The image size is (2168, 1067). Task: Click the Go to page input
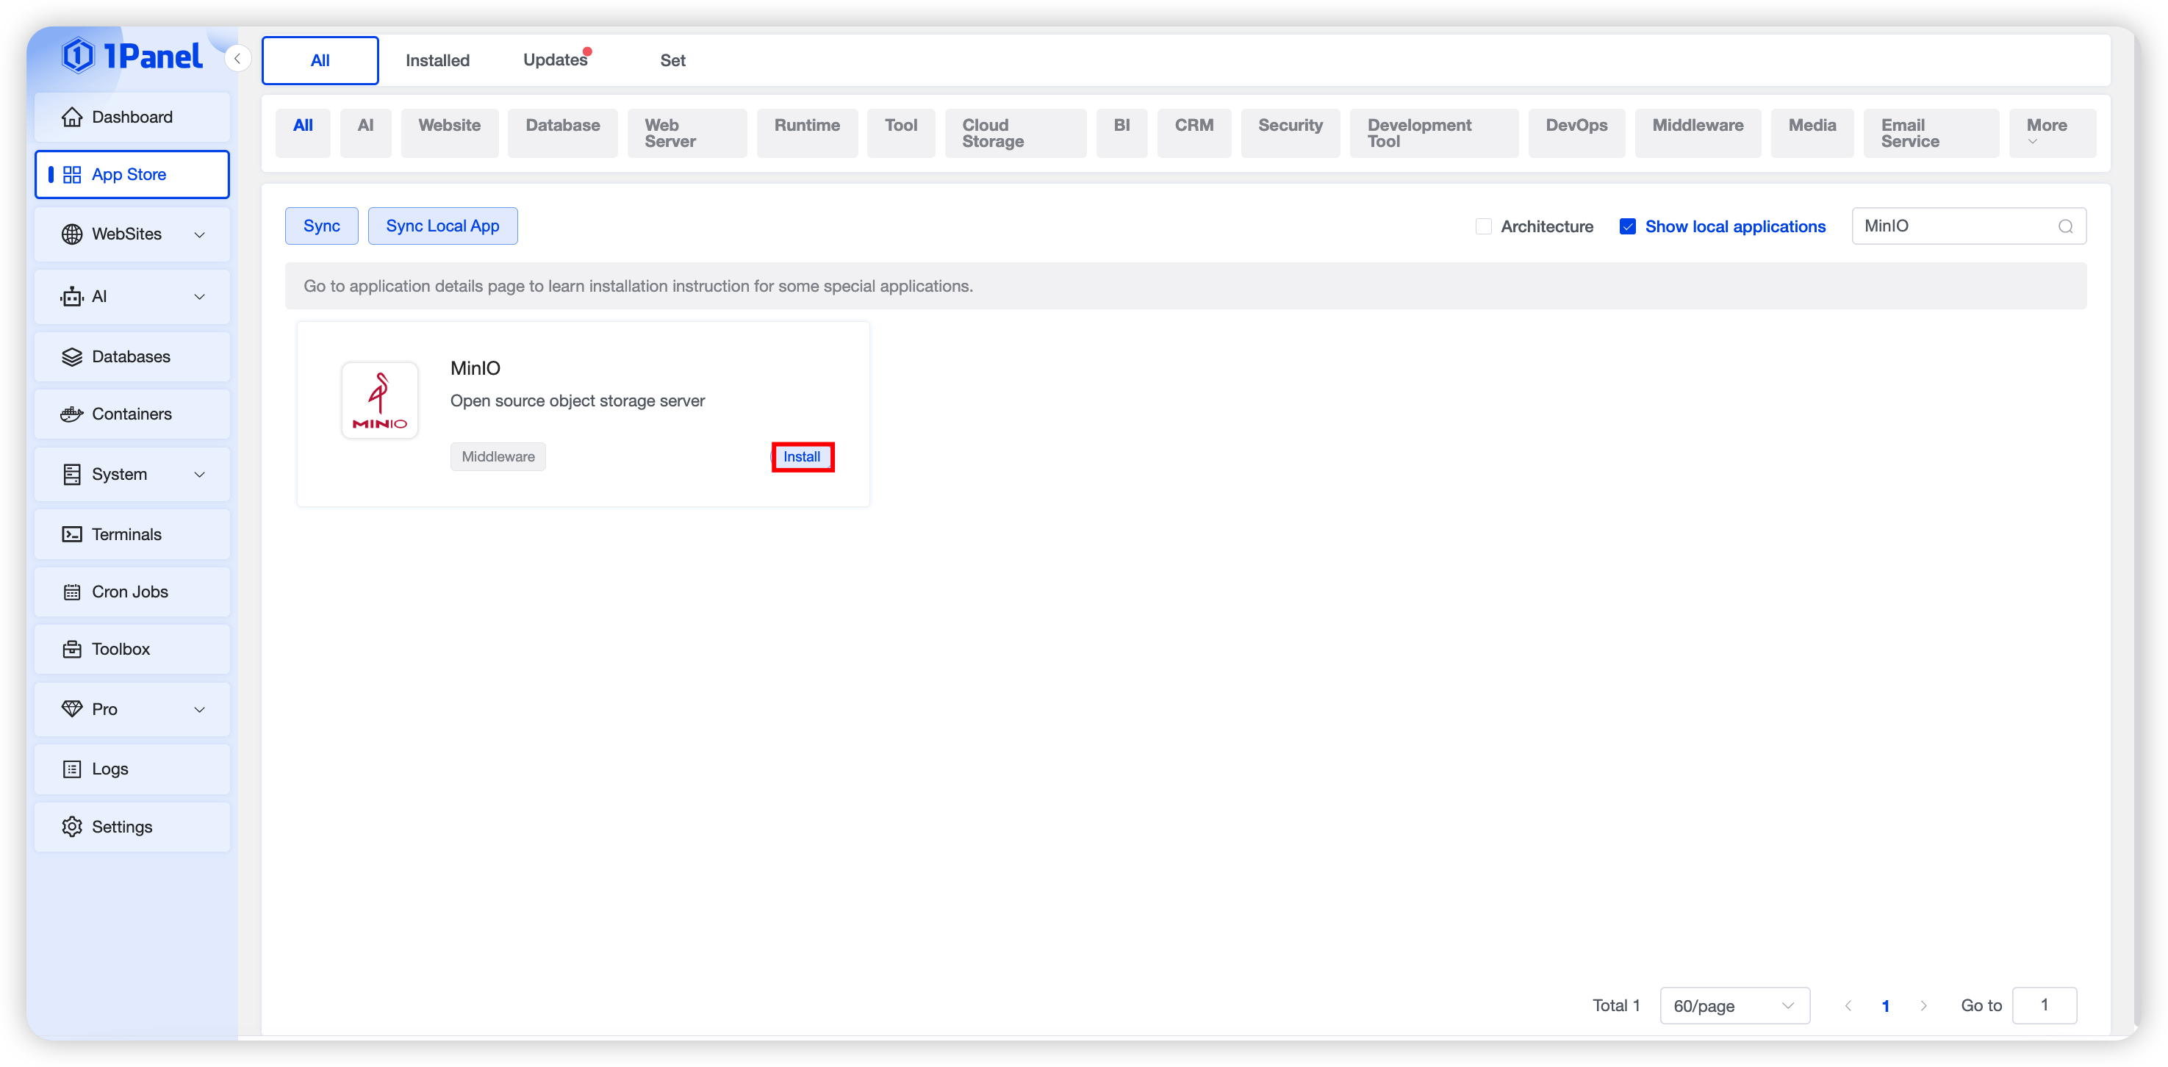[2044, 1005]
